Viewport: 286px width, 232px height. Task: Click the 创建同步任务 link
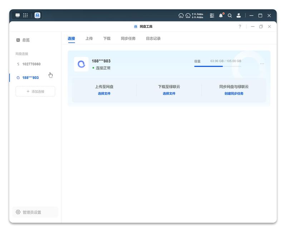click(234, 93)
